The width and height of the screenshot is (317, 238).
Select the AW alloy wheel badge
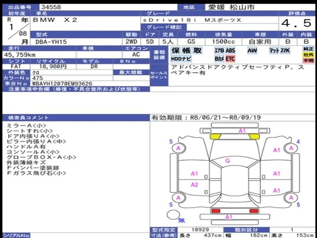click(252, 50)
